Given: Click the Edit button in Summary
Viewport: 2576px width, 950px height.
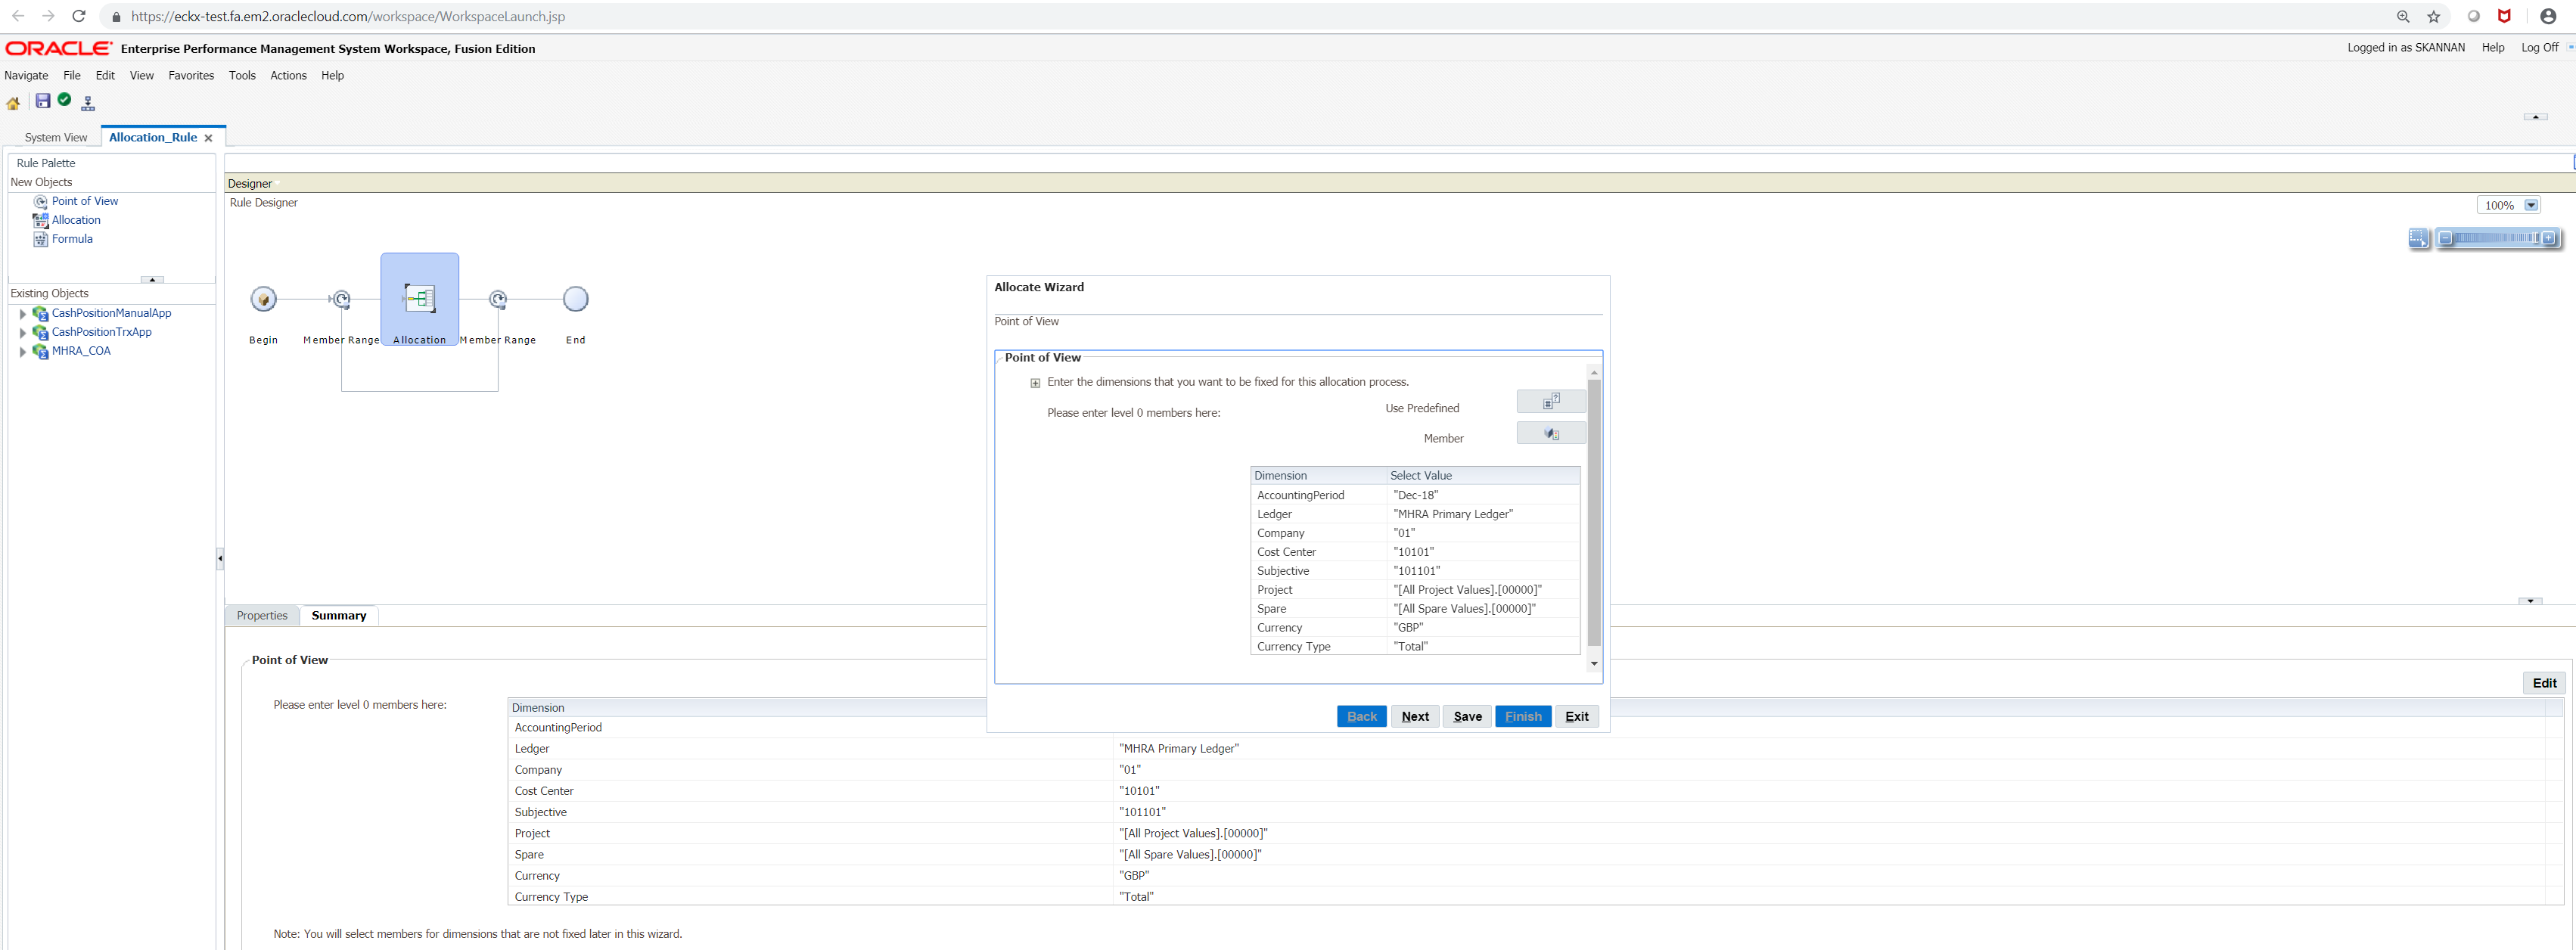Looking at the screenshot, I should (x=2544, y=683).
